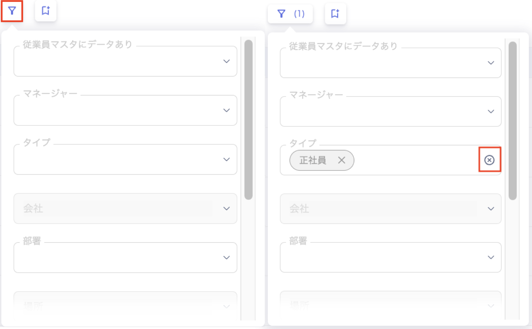Open the left マネージャー dropdown
Image resolution: width=532 pixels, height=329 pixels.
(x=226, y=110)
